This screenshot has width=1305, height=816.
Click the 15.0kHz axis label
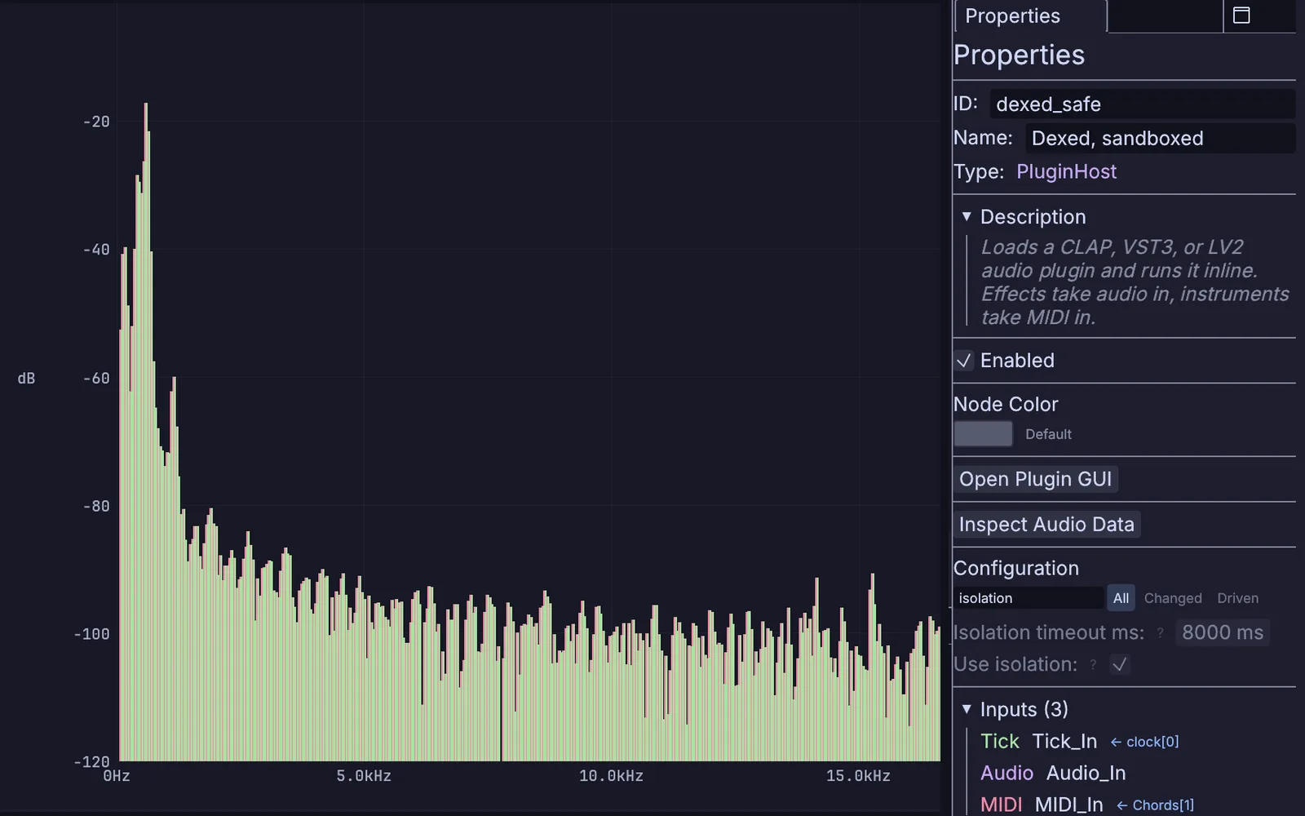858,776
